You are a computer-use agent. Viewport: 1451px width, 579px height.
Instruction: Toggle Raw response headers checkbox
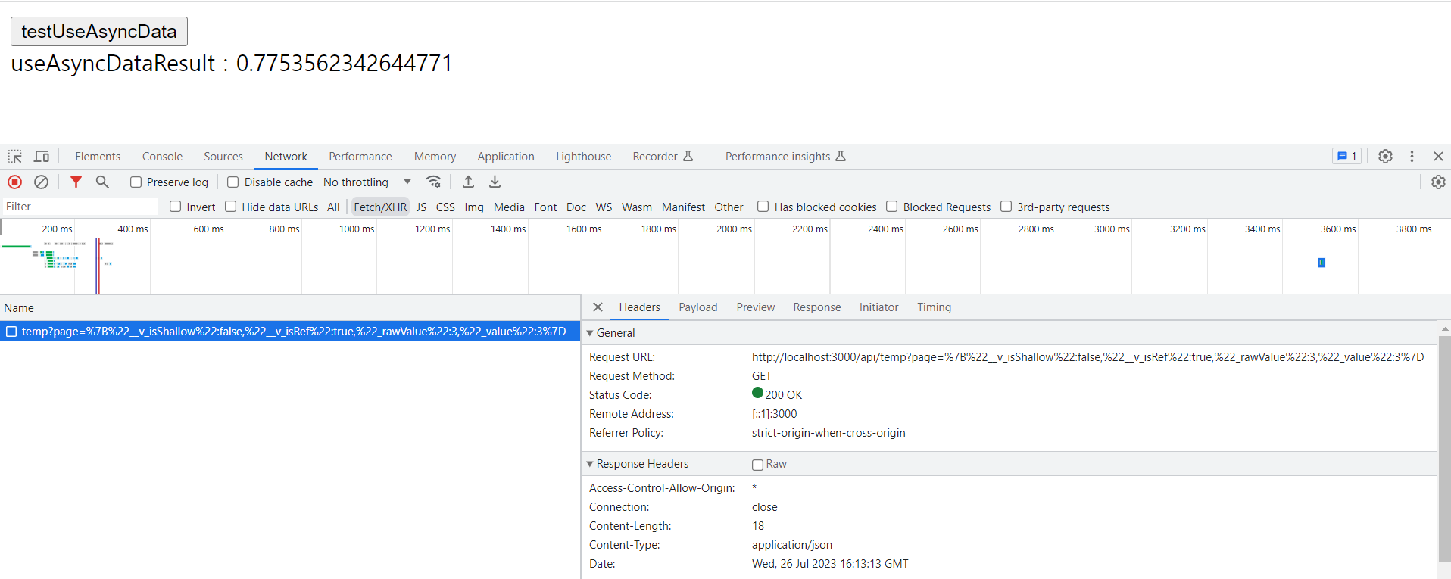click(757, 465)
